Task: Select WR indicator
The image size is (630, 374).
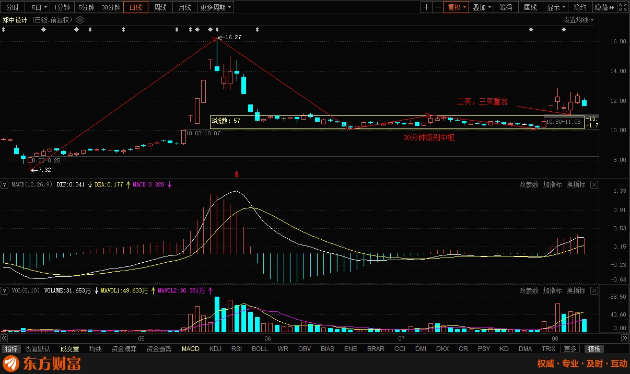Action: point(283,349)
